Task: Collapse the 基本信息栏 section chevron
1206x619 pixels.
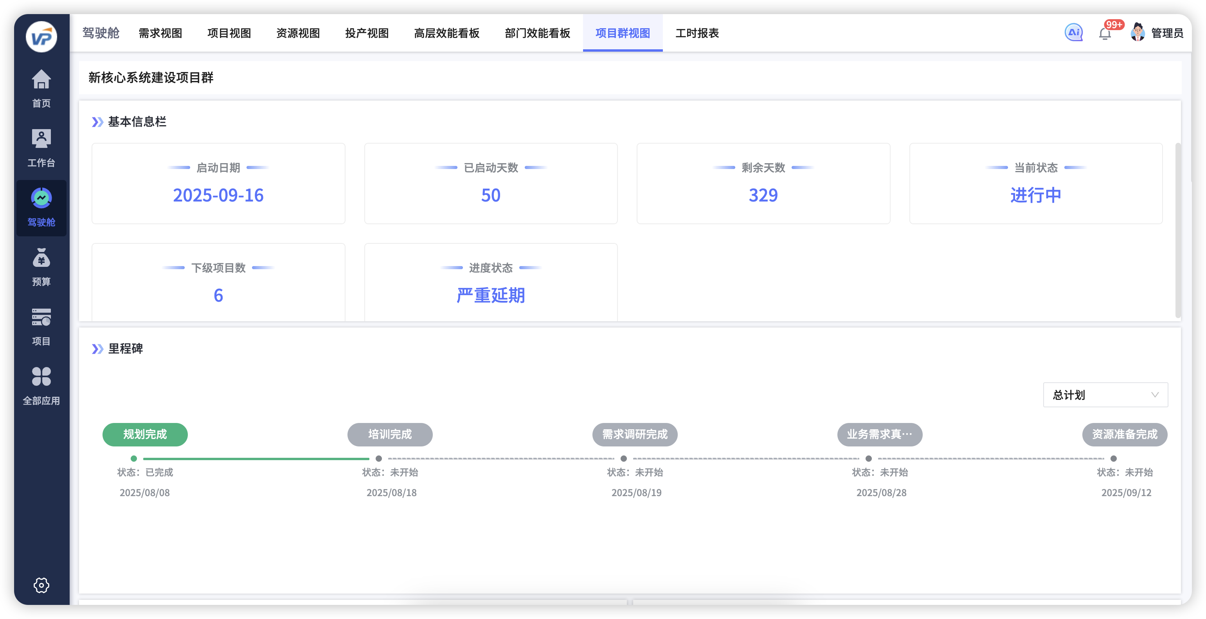Action: pyautogui.click(x=97, y=122)
